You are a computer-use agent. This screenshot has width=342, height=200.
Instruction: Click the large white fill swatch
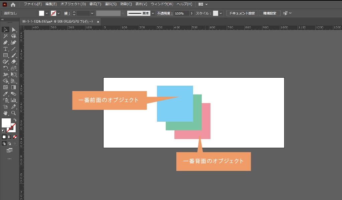point(6,123)
